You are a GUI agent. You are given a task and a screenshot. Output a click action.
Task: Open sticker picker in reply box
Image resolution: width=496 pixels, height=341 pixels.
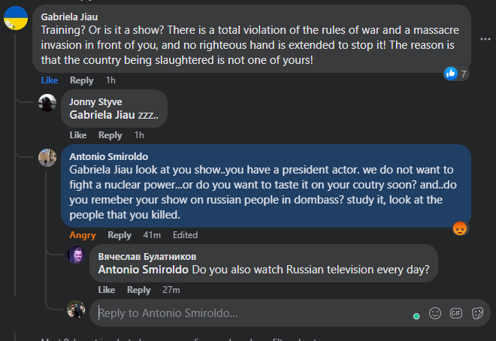point(477,312)
